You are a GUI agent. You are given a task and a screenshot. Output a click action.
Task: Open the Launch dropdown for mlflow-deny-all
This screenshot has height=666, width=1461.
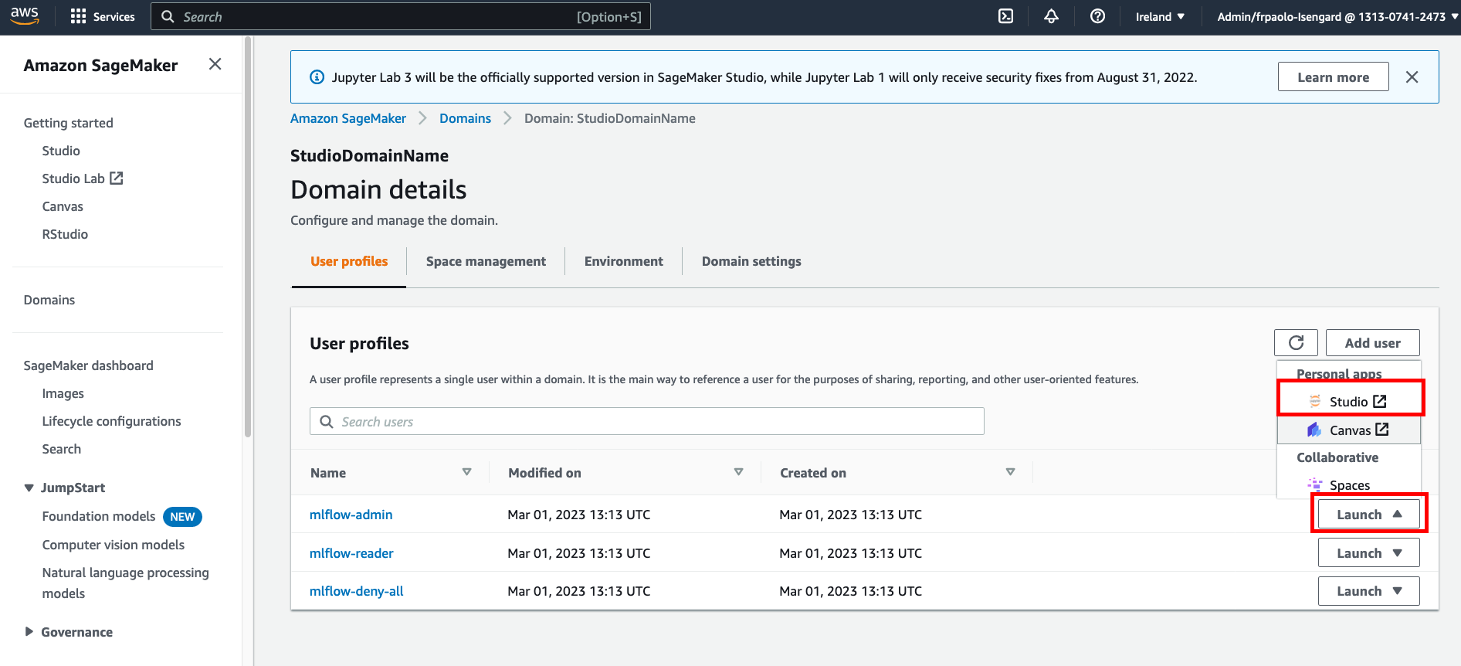point(1368,591)
